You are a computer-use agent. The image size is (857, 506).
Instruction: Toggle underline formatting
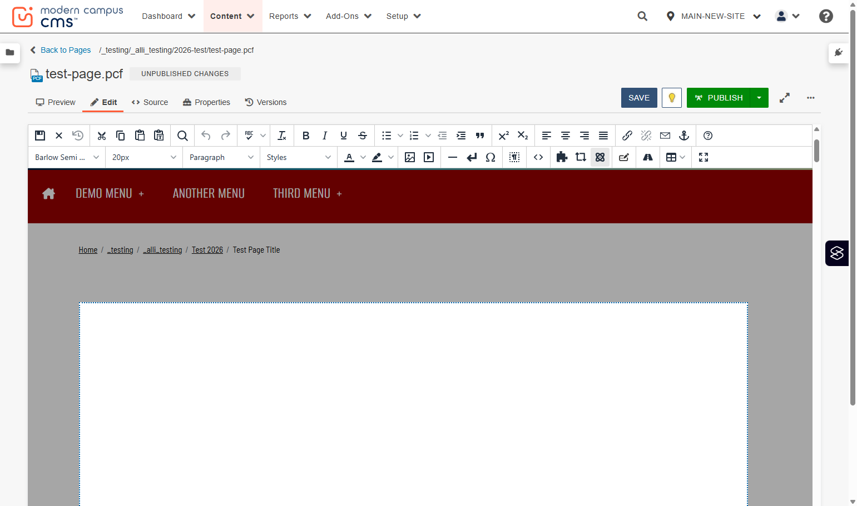click(x=344, y=136)
